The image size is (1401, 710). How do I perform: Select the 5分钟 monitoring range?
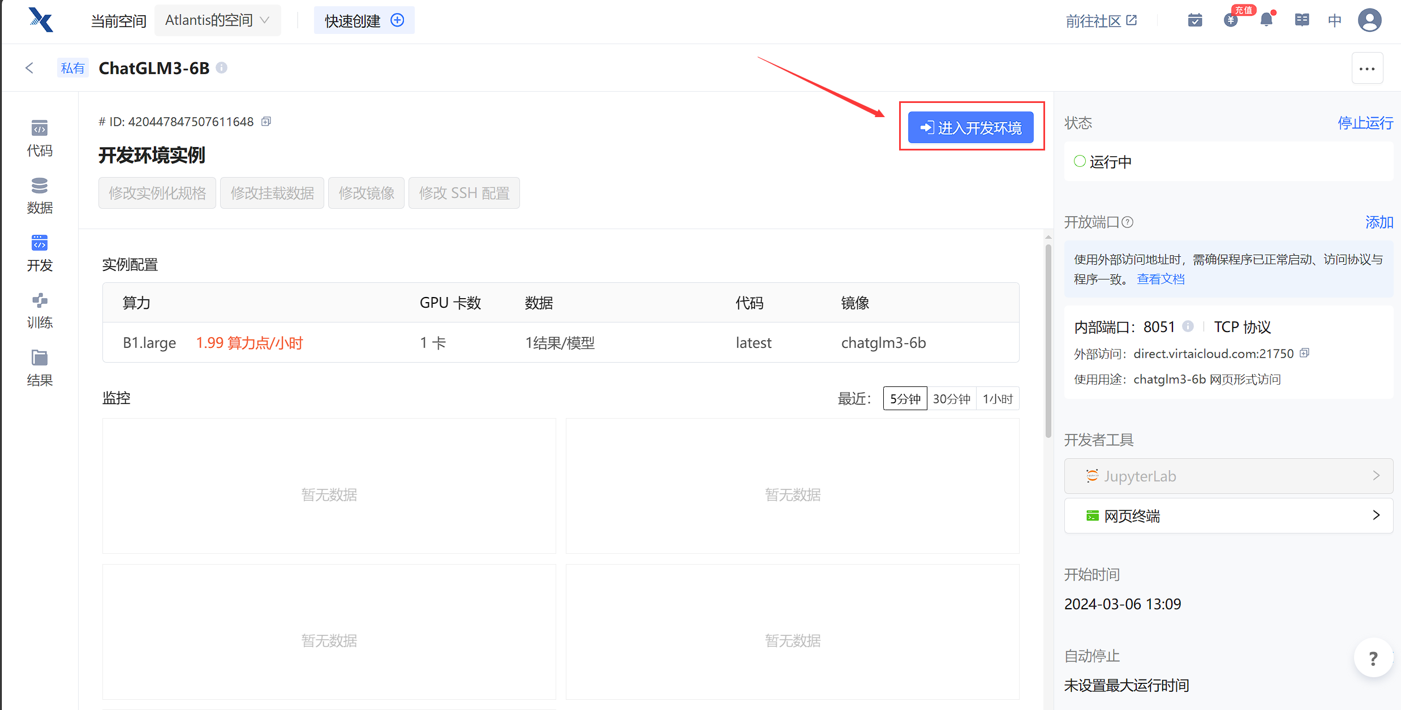click(x=905, y=399)
